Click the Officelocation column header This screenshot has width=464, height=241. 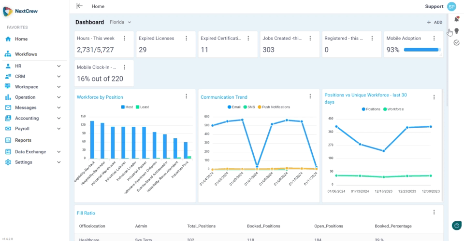[x=92, y=226]
